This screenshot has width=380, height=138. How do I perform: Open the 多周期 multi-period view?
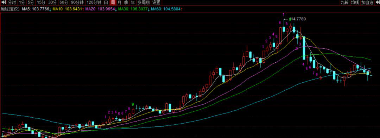pyautogui.click(x=143, y=3)
